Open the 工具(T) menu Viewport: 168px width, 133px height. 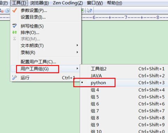(x=19, y=3)
